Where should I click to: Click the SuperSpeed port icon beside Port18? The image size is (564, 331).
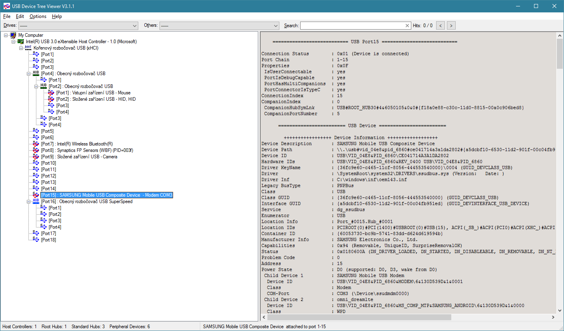[x=36, y=240]
